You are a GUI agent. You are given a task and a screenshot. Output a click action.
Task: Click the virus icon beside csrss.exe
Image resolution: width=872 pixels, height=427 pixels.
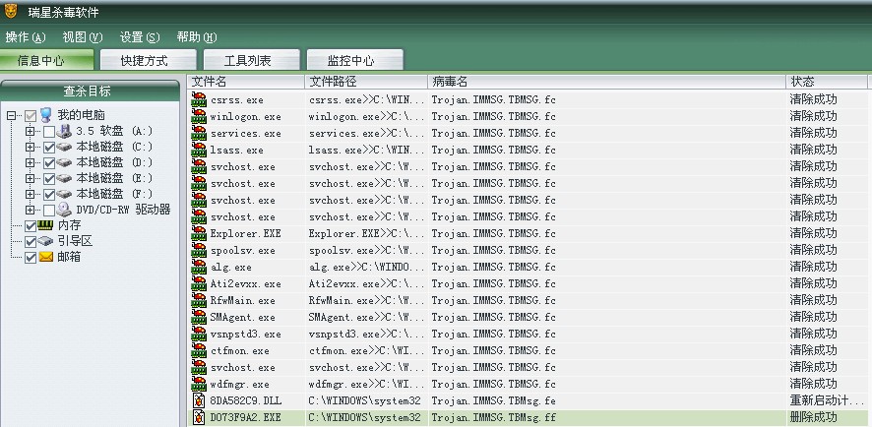point(199,100)
